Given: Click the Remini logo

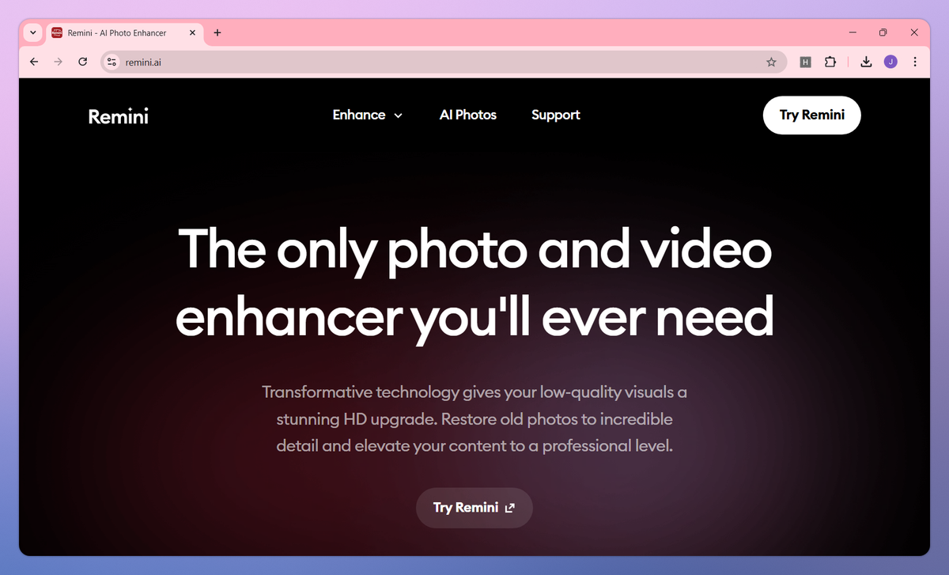Looking at the screenshot, I should (x=119, y=115).
